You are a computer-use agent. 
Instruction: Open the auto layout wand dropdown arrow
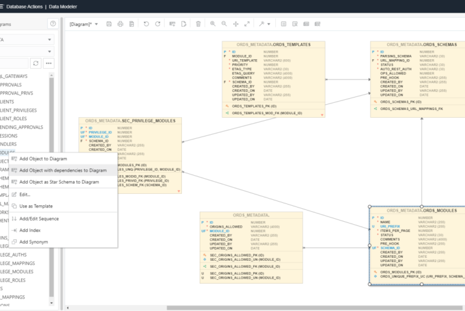coord(269,24)
